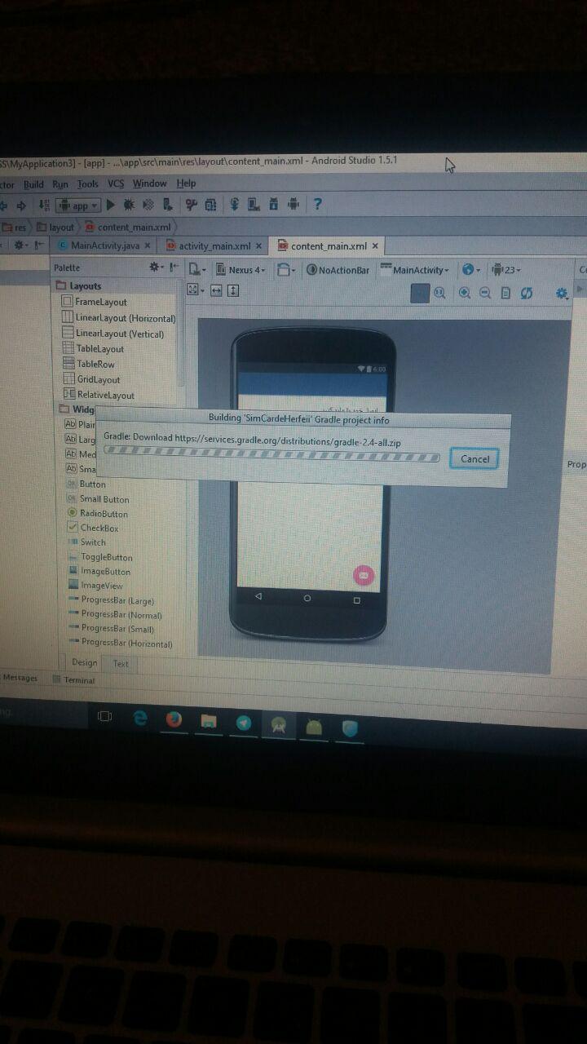Screen dimensions: 587x1044
Task: Click the Gradle download progress bar
Action: tap(272, 456)
